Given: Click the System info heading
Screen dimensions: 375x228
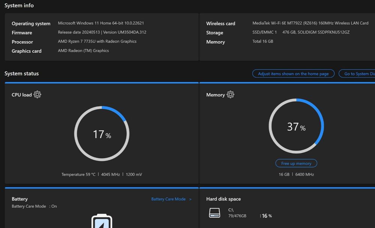Looking at the screenshot, I should click(x=19, y=5).
